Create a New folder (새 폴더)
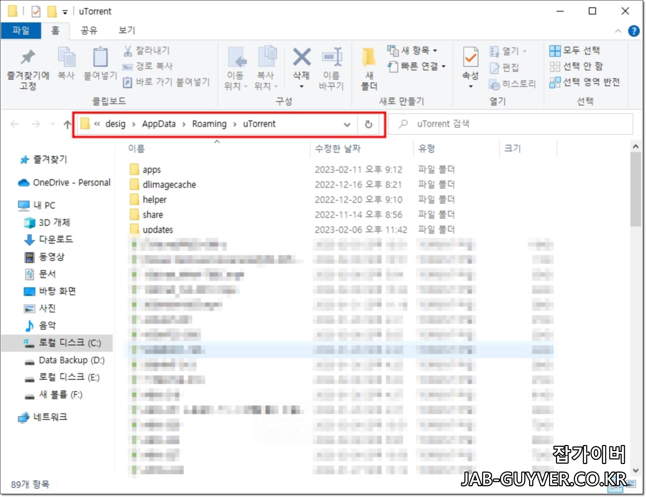646x497 pixels. click(369, 69)
